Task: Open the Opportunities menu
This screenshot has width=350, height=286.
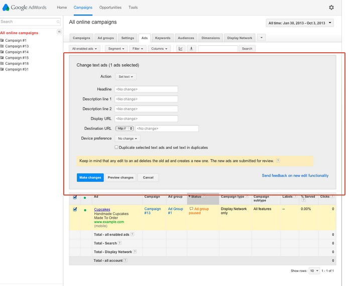Action: click(110, 8)
